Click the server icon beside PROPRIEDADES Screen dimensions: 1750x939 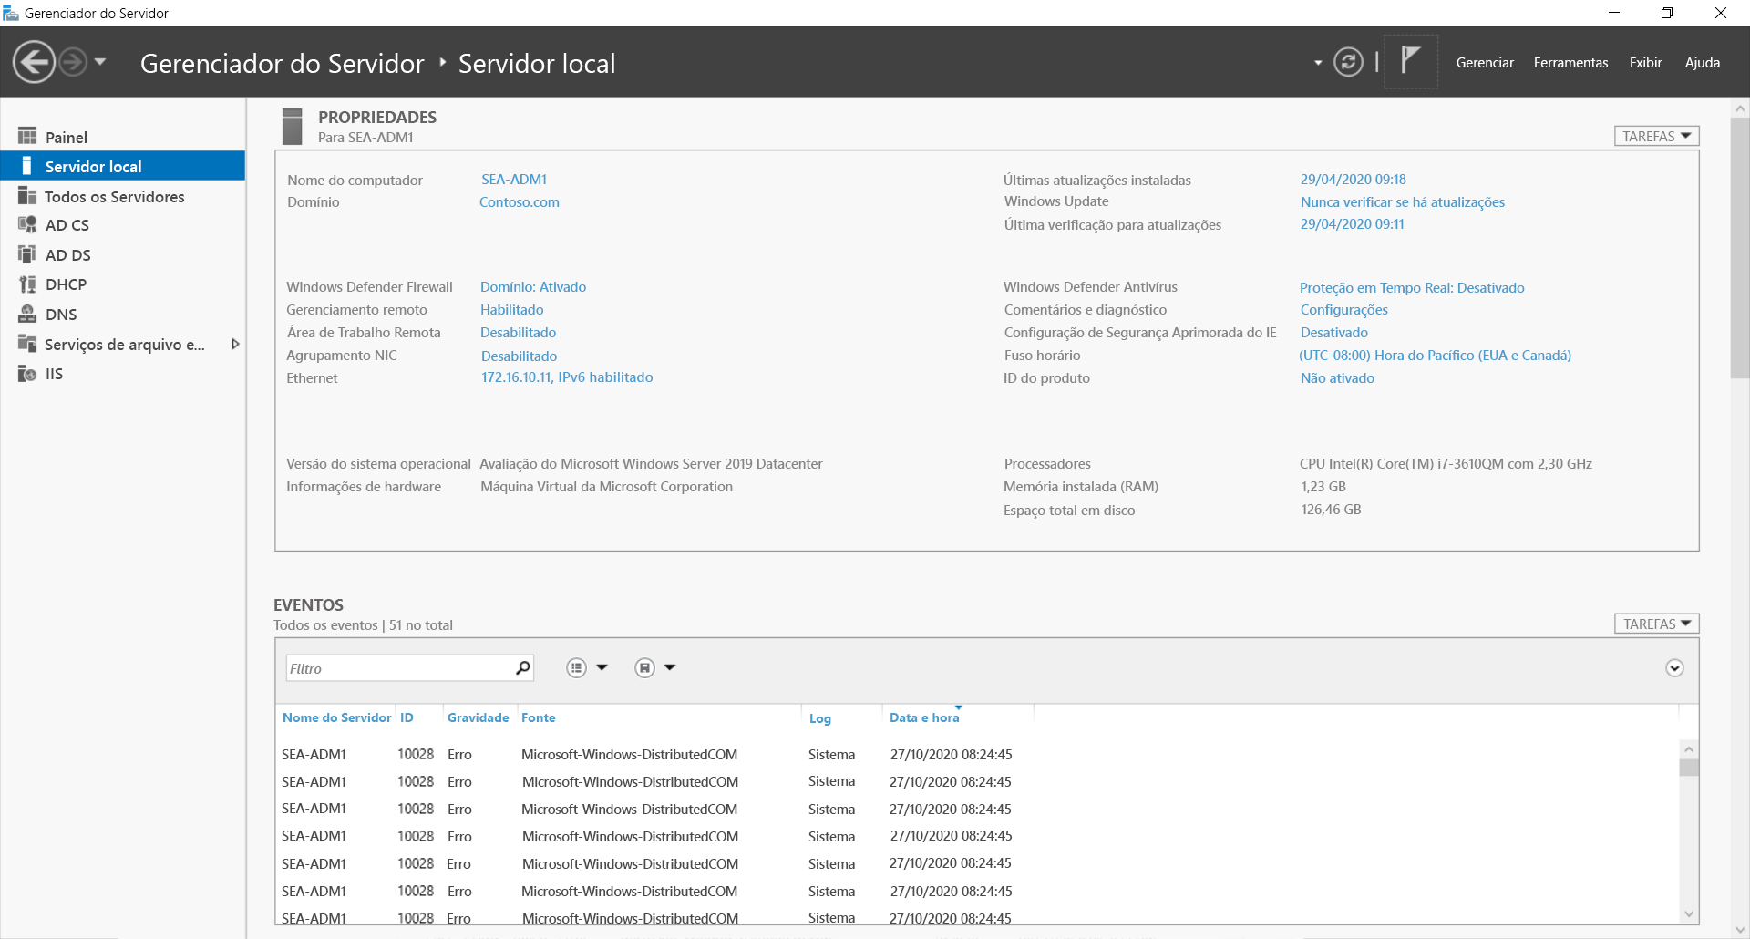point(293,126)
